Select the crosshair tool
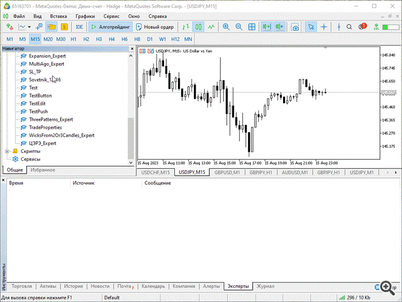This screenshot has height=302, width=402. tap(324, 27)
